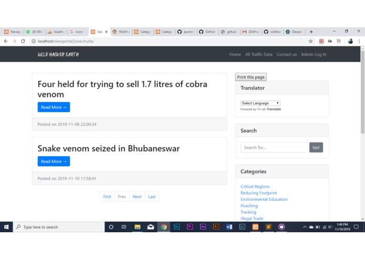Click Prev in pagination
This screenshot has width=365, height=259.
(x=122, y=197)
